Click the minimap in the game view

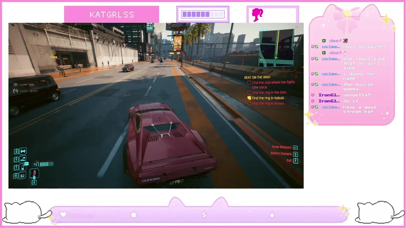pos(276,48)
